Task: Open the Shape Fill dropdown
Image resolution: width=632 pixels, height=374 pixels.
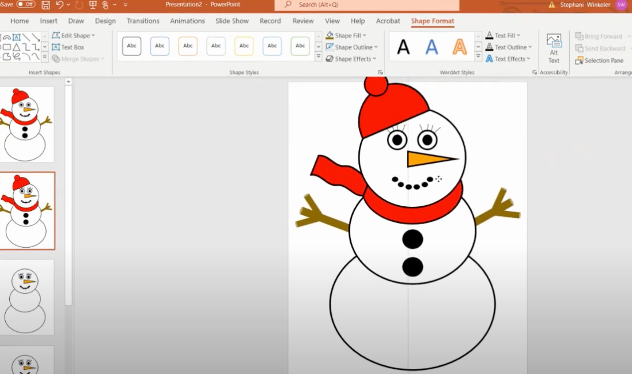Action: coord(346,35)
